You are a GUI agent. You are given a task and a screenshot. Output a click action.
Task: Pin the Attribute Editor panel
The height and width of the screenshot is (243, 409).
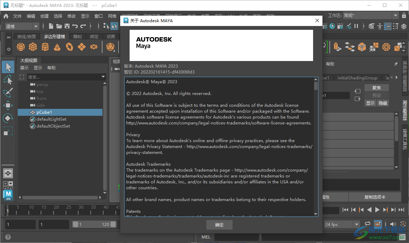click(396, 64)
